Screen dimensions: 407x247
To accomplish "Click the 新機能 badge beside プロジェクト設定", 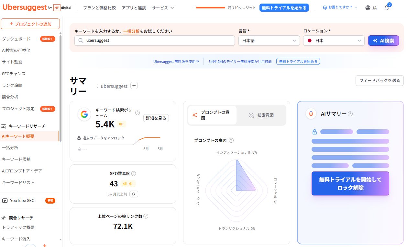I will (48, 109).
